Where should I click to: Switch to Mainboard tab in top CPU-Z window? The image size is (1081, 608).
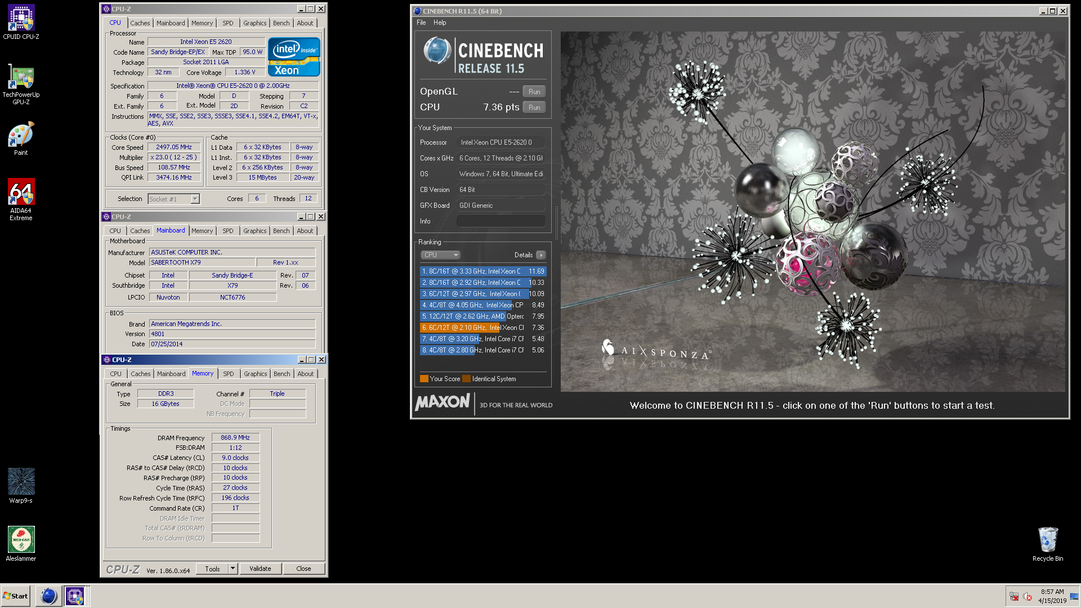[171, 23]
